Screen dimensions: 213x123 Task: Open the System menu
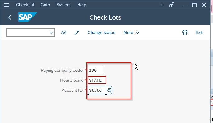pyautogui.click(x=64, y=5)
